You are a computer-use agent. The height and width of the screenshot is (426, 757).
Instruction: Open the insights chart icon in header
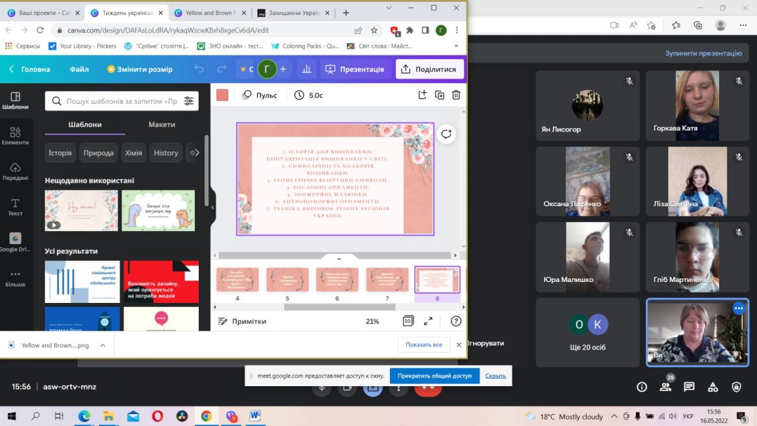click(x=307, y=69)
